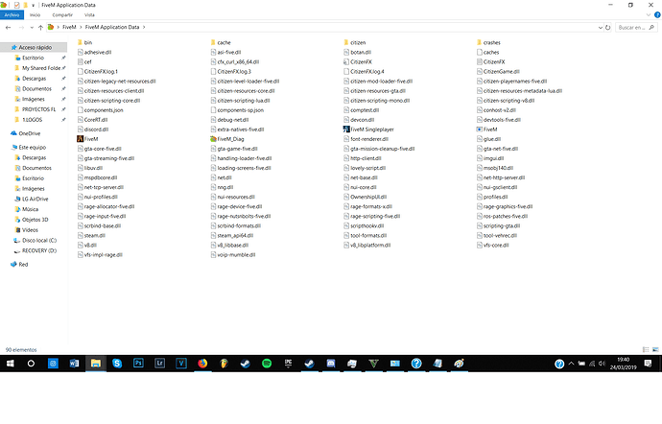Go back with the back arrow
Screen dimensions: 662x424
pos(8,28)
